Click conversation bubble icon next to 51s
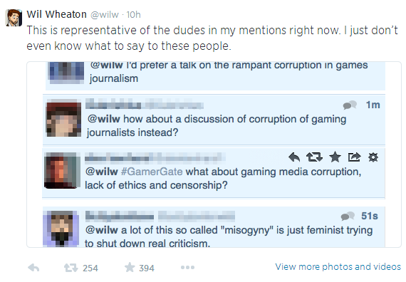This screenshot has height=282, width=406. pyautogui.click(x=348, y=216)
